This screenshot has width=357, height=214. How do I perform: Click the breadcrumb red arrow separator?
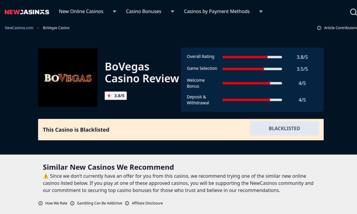click(x=38, y=28)
